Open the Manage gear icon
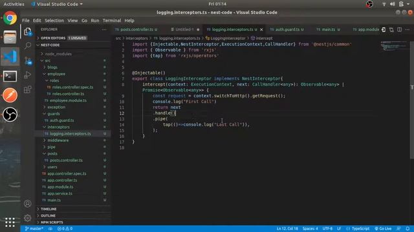Screen dimensions: 414x232 [x=27, y=218]
